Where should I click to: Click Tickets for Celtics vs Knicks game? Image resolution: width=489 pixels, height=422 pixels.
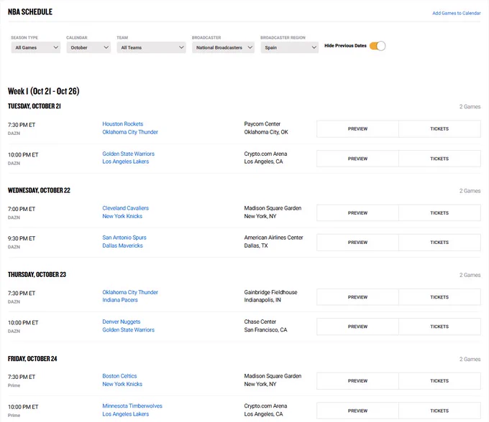click(439, 381)
